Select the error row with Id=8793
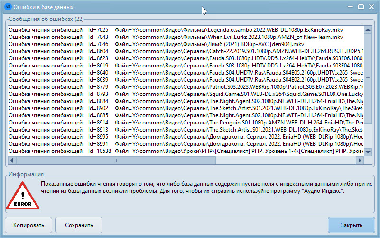Screen dimensions: 380x238 tap(186, 94)
